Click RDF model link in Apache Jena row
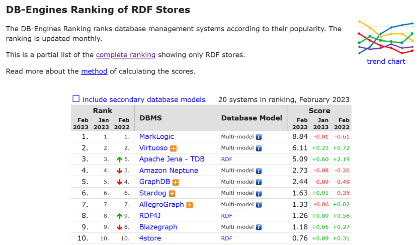Image resolution: width=418 pixels, height=245 pixels. coord(226,159)
